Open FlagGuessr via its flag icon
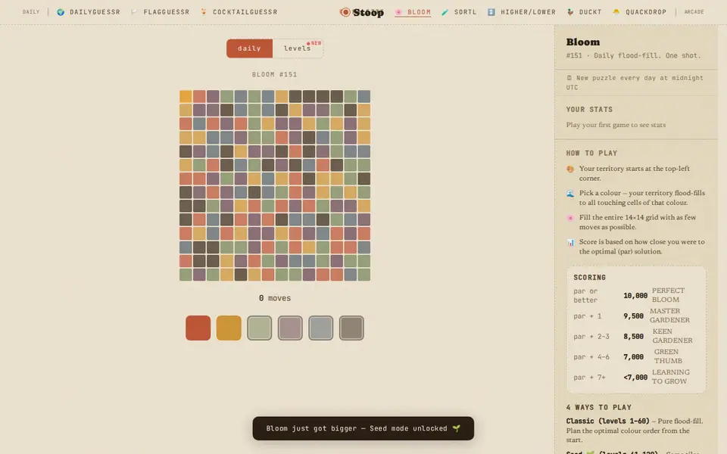This screenshot has height=454, width=727. coord(134,12)
